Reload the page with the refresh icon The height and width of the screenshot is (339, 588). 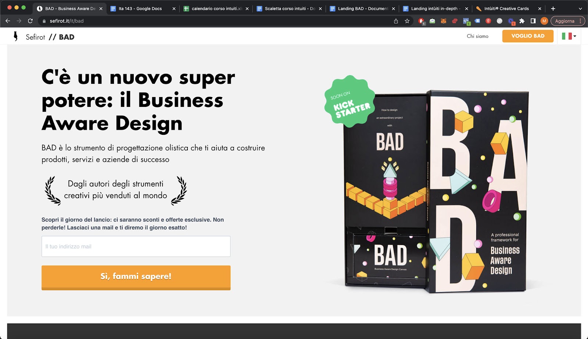click(x=30, y=21)
